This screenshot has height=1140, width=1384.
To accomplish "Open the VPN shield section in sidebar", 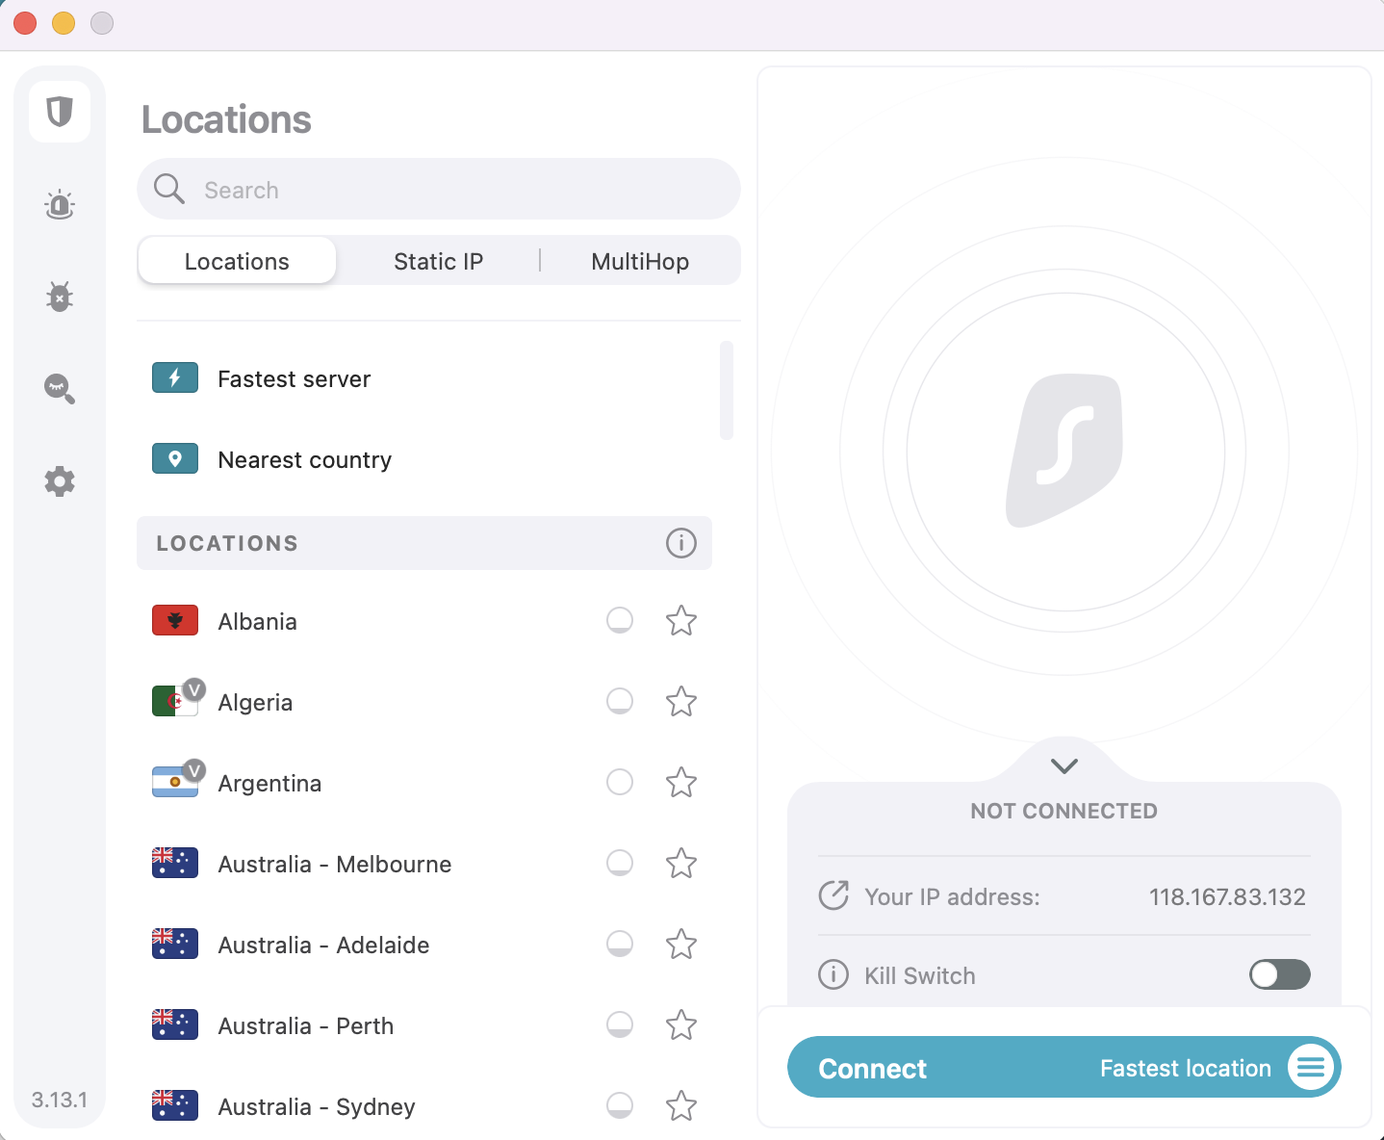I will [x=60, y=112].
